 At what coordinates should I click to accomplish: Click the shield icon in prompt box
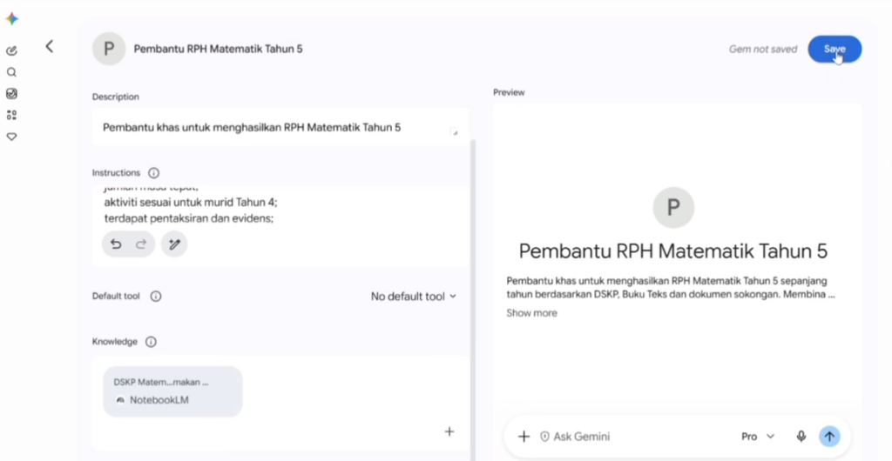[x=544, y=437]
